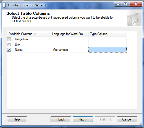Click the Type Column header
The width and height of the screenshot is (144, 128).
(x=108, y=34)
